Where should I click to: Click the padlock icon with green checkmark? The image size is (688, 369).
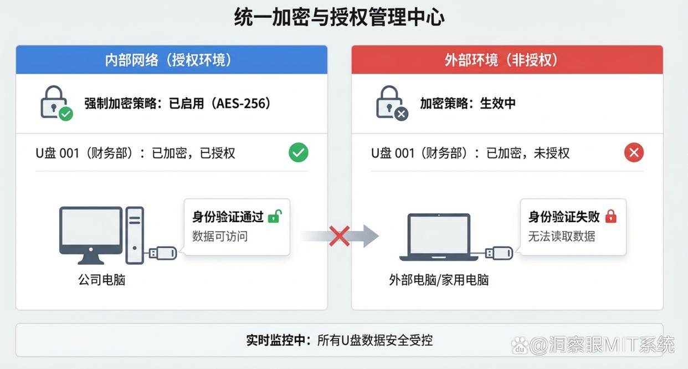click(x=56, y=102)
